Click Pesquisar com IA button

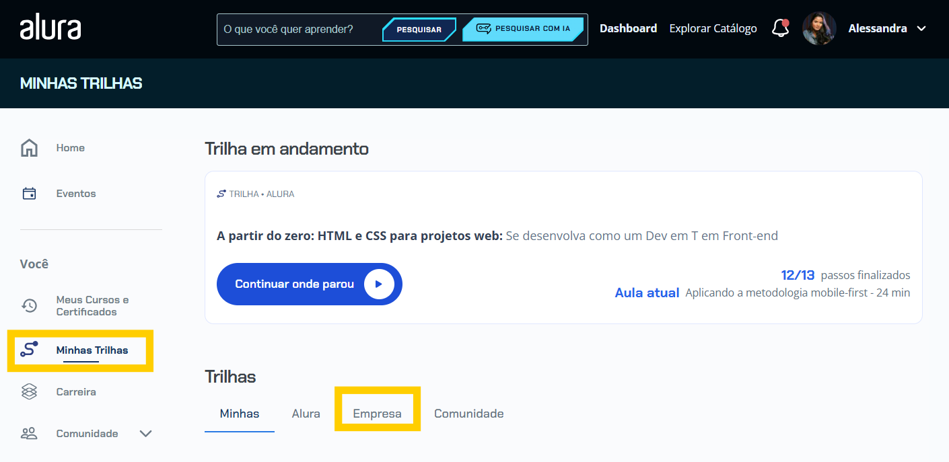tap(523, 29)
